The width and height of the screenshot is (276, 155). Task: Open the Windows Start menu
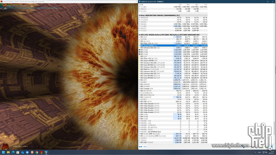3,152
